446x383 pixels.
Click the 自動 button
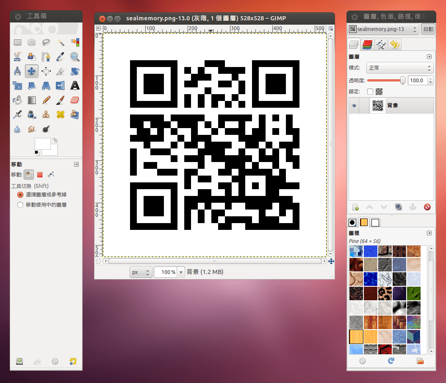428,29
